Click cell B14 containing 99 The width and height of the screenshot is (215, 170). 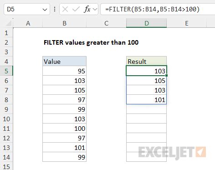pyautogui.click(x=65, y=157)
